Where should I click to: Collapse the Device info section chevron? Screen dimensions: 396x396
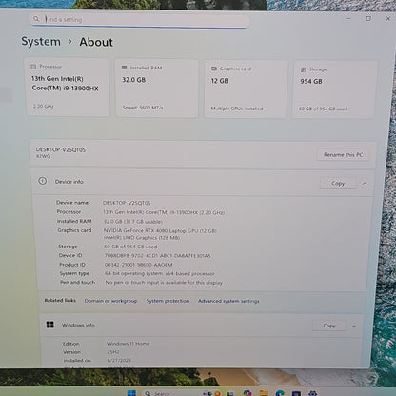tap(365, 184)
